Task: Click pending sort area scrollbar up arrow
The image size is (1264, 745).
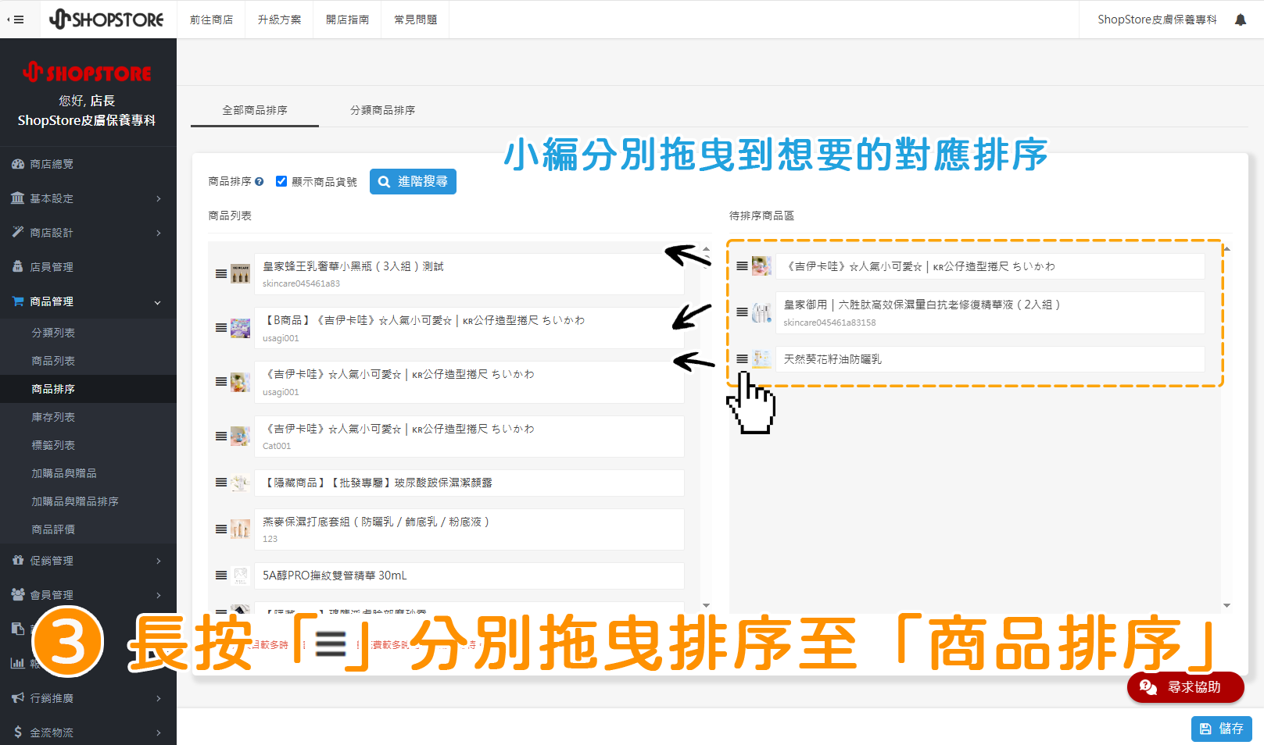Action: pyautogui.click(x=1226, y=248)
